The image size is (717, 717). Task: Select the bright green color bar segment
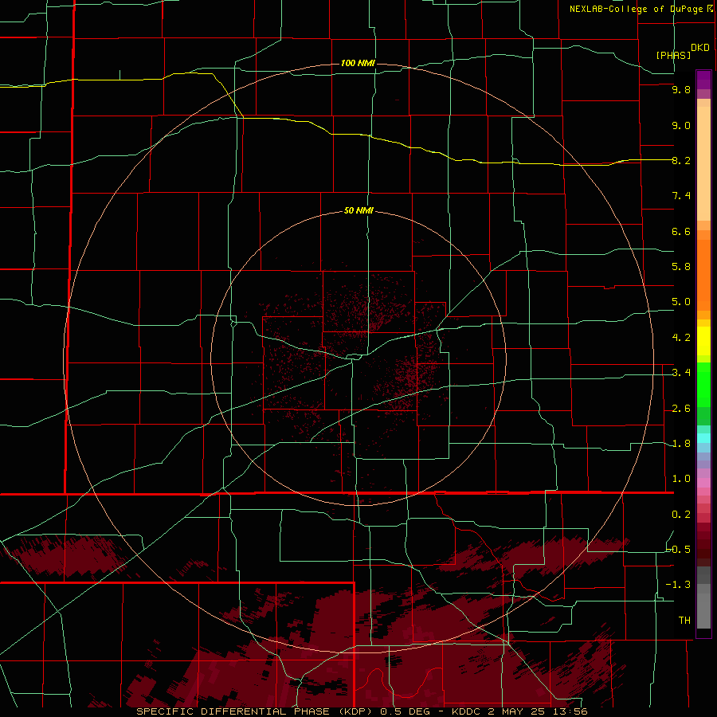click(x=703, y=385)
